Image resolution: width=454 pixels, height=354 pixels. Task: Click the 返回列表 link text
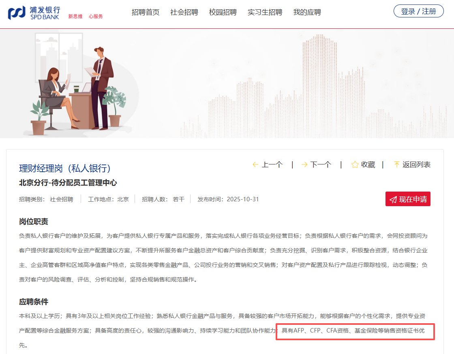[x=416, y=164]
